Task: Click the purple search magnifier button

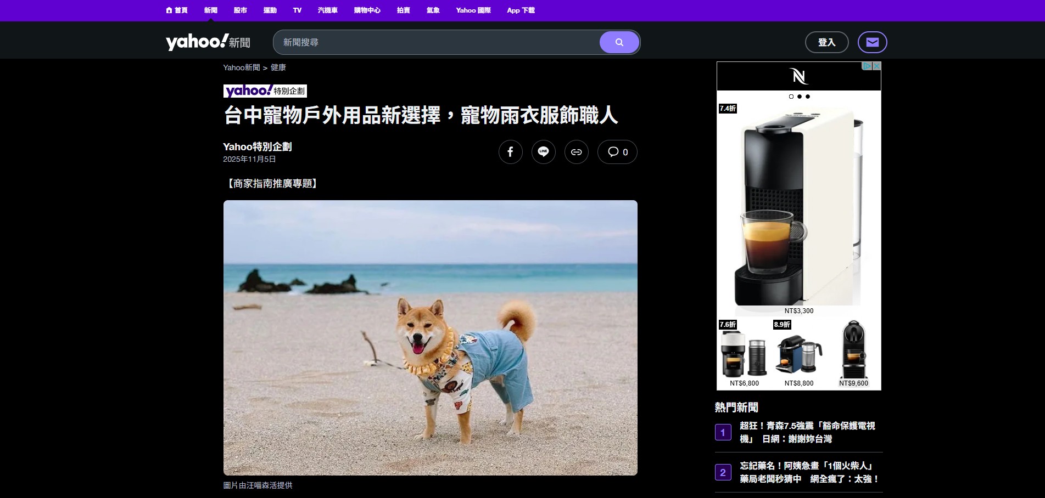Action: 619,42
